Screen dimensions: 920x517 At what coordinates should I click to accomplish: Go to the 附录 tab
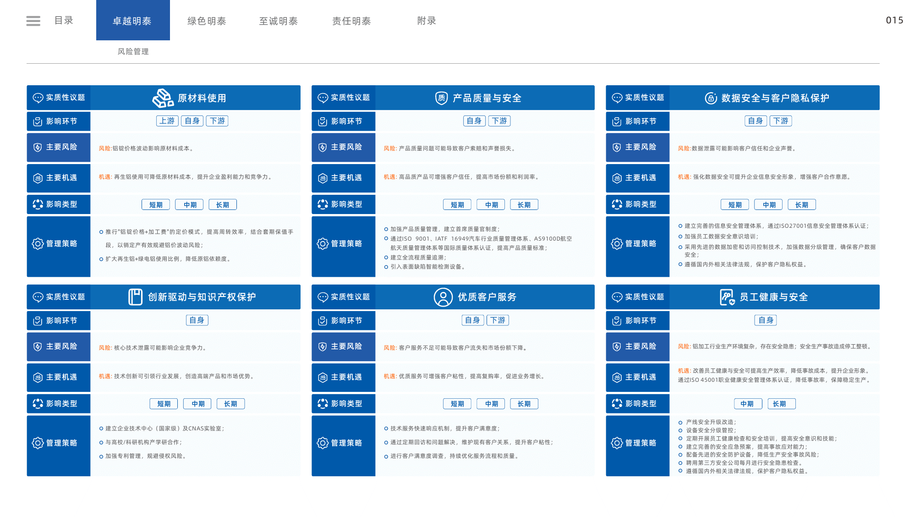pyautogui.click(x=427, y=21)
